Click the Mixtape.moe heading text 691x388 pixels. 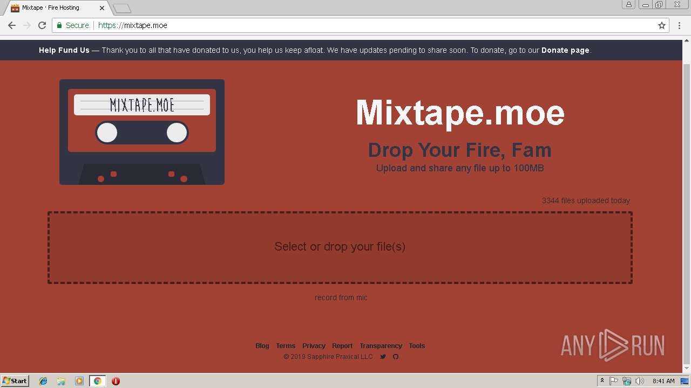(x=460, y=113)
